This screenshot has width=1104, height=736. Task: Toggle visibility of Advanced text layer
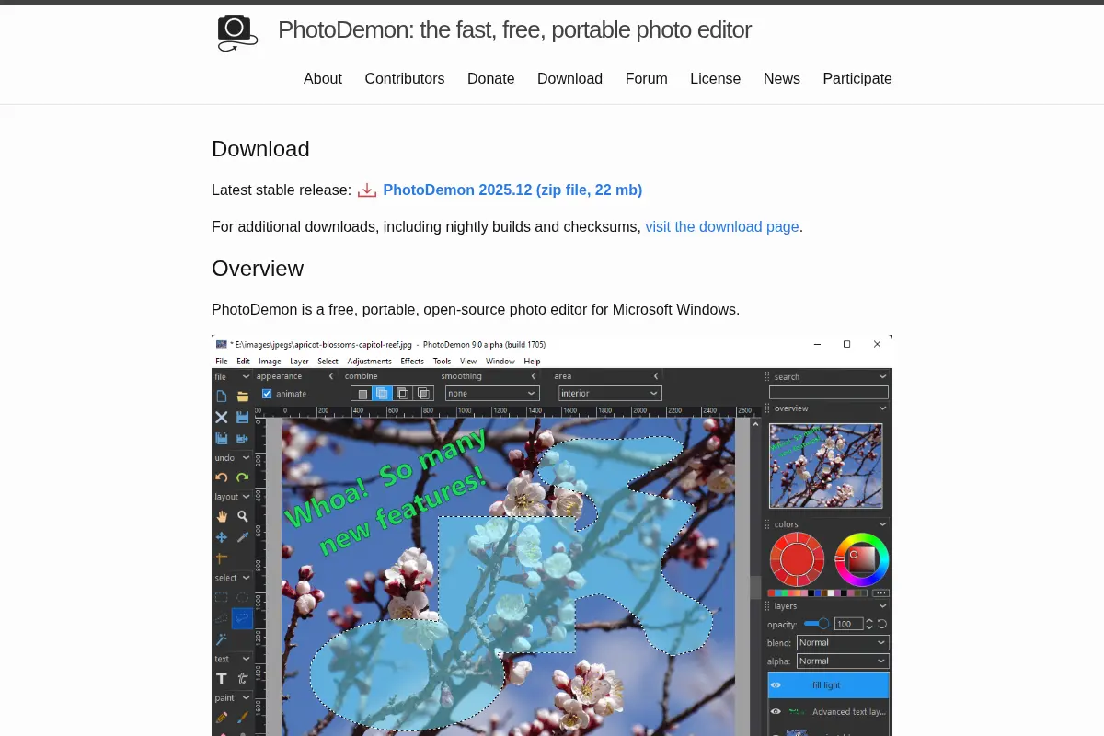point(776,711)
